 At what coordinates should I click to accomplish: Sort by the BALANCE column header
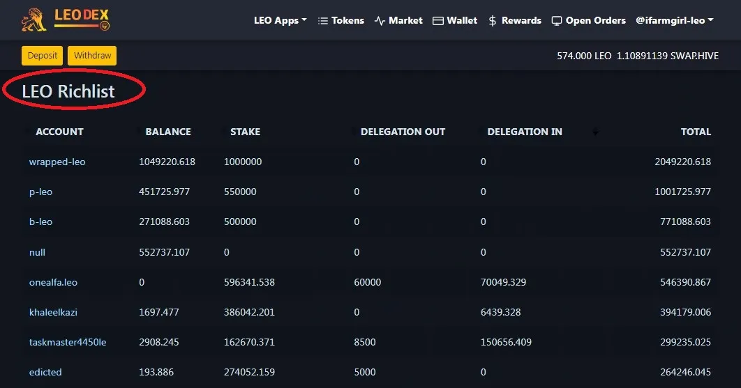(168, 132)
